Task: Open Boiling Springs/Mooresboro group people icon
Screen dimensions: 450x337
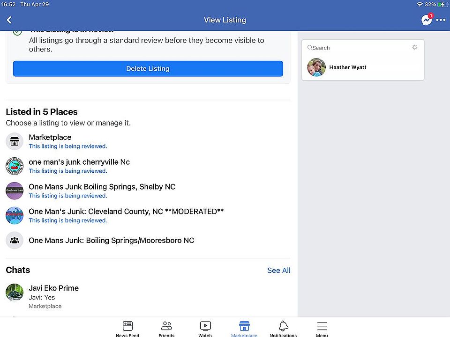Action: click(x=15, y=240)
